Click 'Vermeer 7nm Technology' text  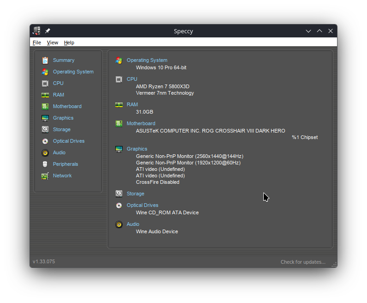(x=165, y=93)
